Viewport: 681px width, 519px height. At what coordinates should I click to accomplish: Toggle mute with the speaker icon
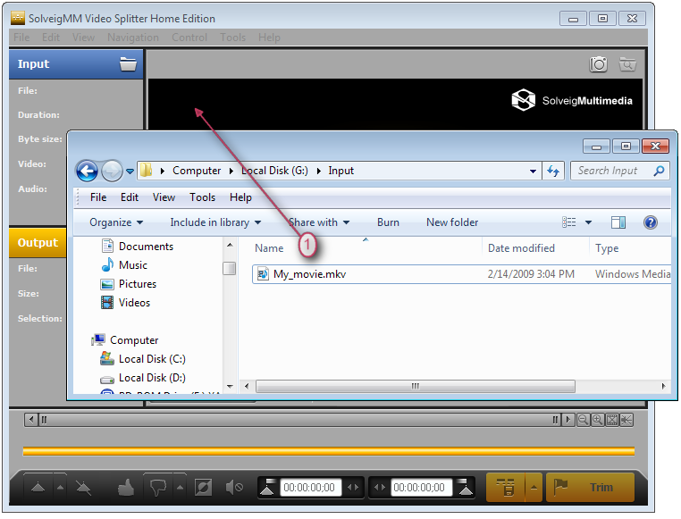tap(234, 488)
